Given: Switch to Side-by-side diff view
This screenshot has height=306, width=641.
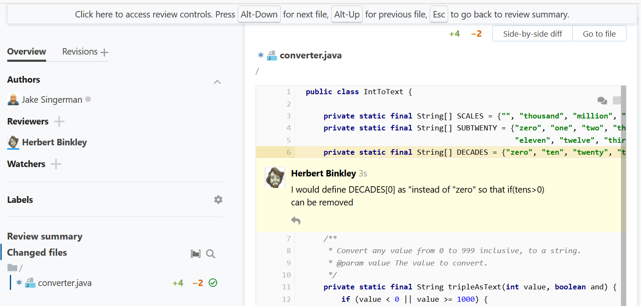Looking at the screenshot, I should point(532,34).
